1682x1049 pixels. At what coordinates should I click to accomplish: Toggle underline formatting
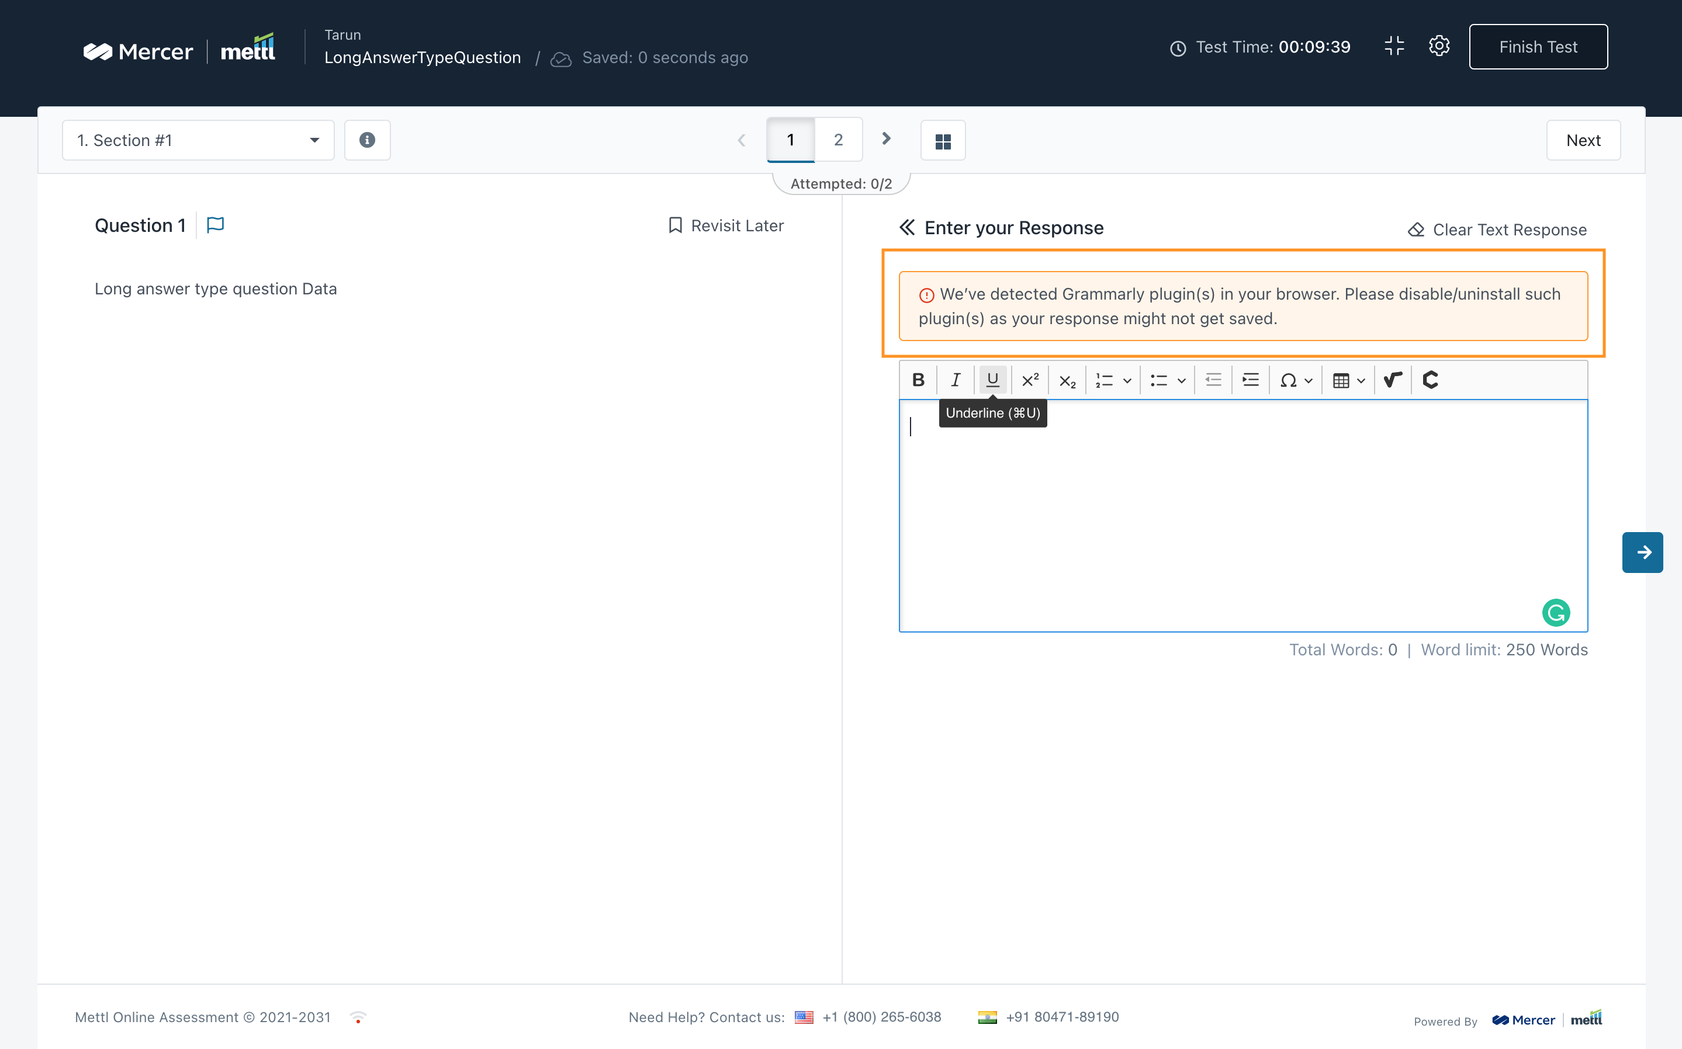pyautogui.click(x=992, y=380)
